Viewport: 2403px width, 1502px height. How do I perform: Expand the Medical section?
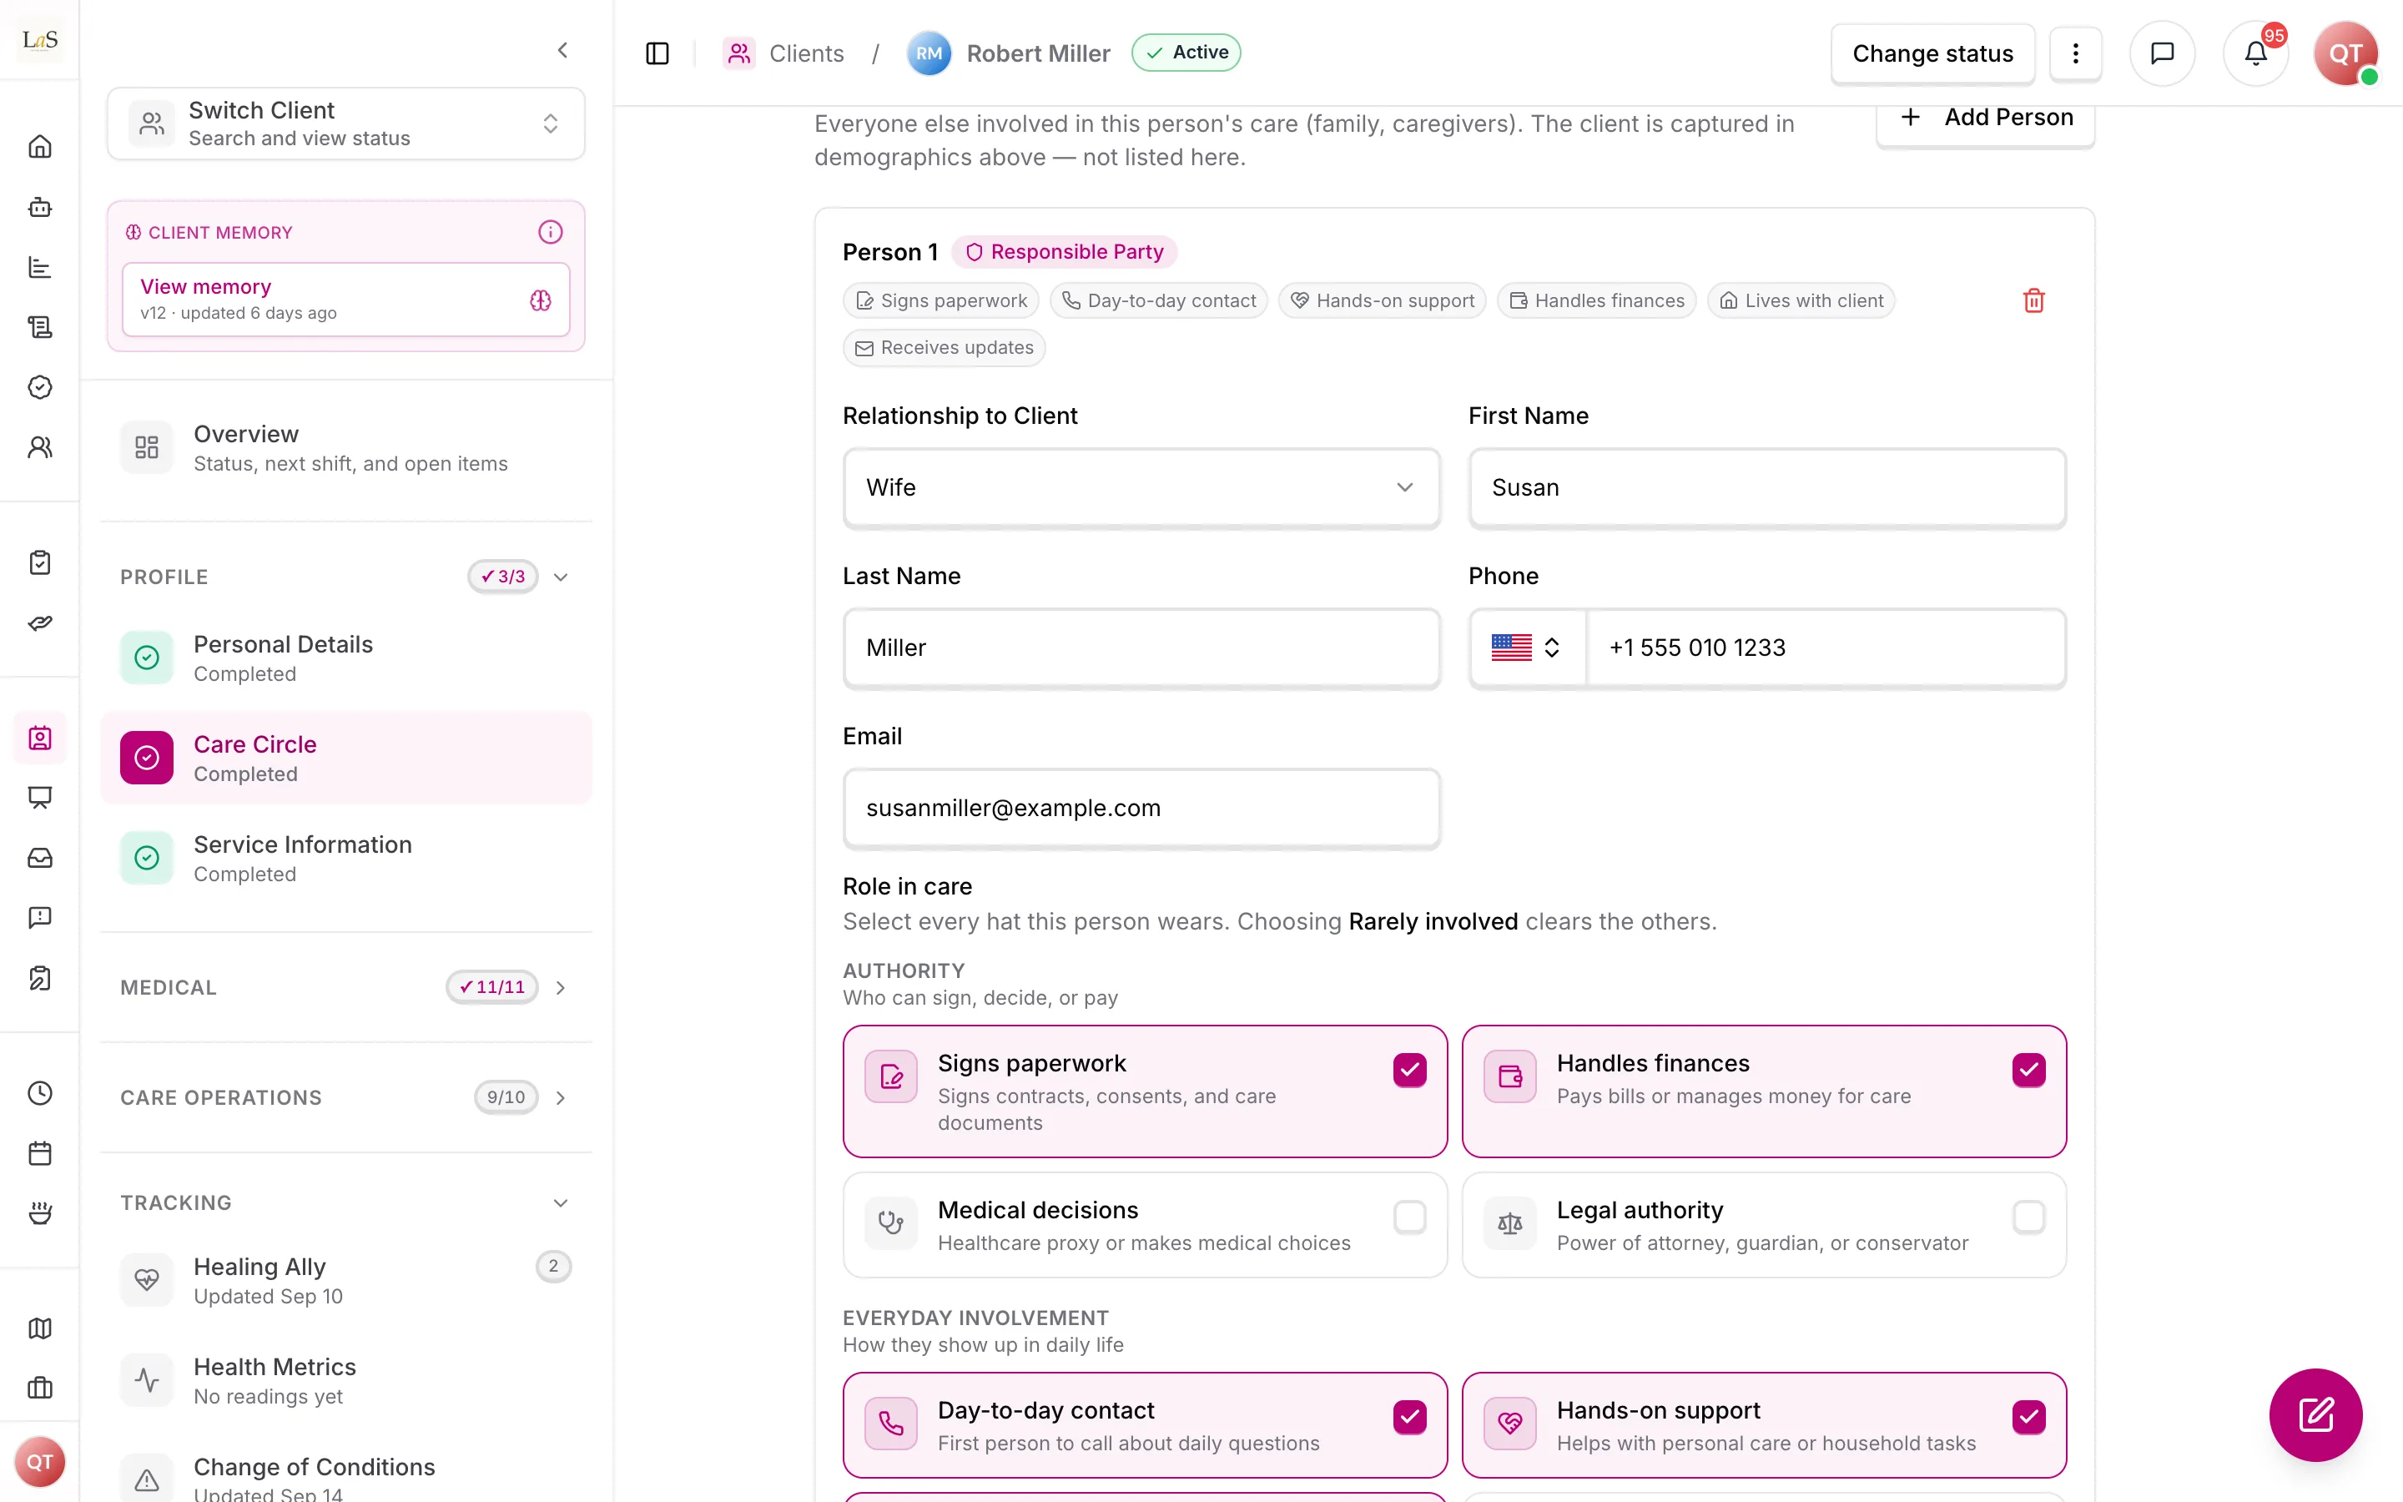[561, 987]
